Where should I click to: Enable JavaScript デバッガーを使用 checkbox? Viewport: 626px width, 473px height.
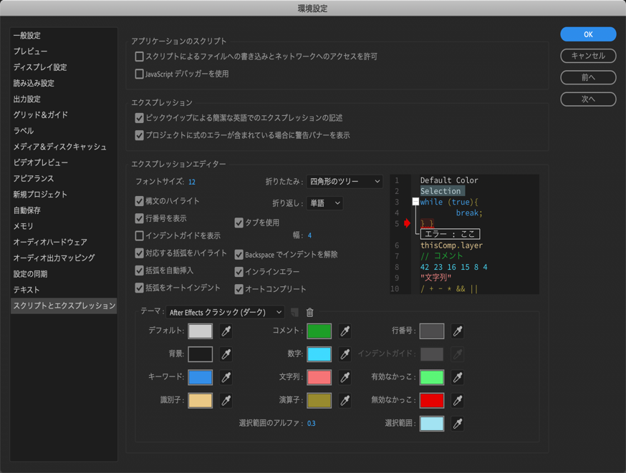tap(140, 74)
